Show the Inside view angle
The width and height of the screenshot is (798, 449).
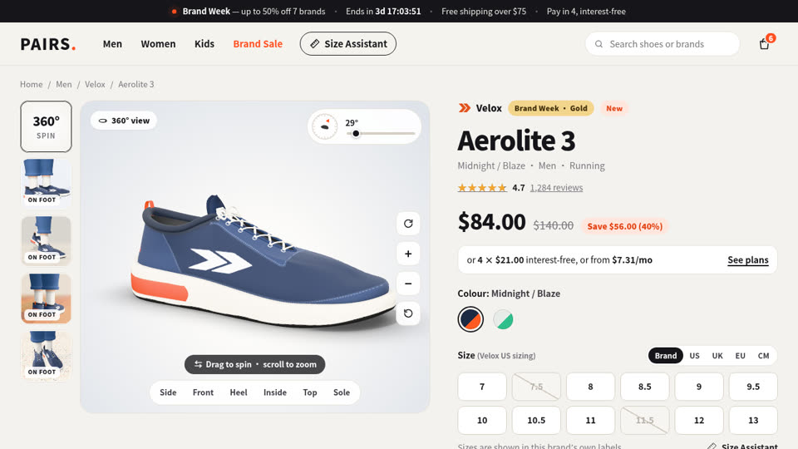[275, 392]
